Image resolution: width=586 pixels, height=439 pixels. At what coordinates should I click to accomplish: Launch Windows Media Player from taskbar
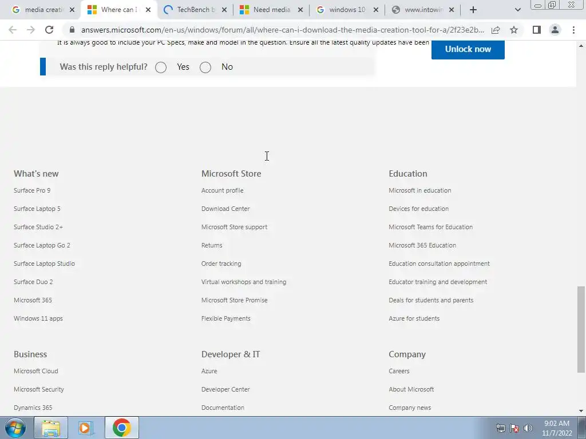pyautogui.click(x=86, y=428)
